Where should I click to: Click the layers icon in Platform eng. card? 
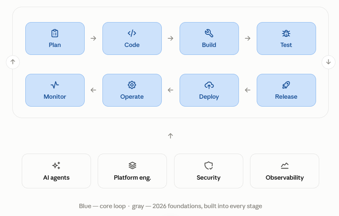click(132, 165)
